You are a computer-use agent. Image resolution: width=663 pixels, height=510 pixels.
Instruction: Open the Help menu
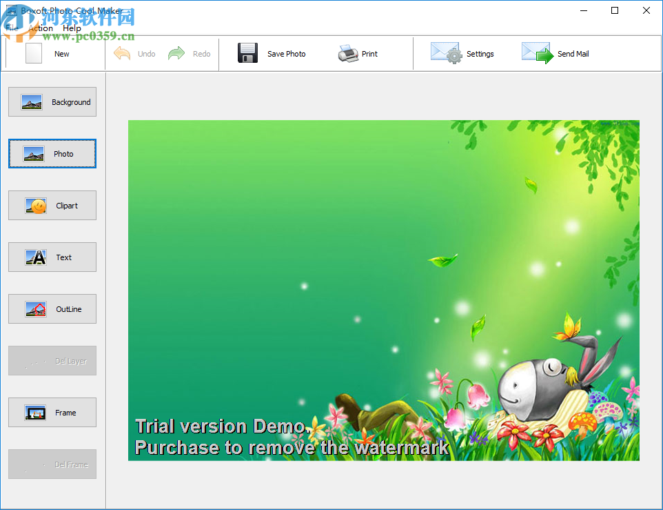tap(72, 28)
